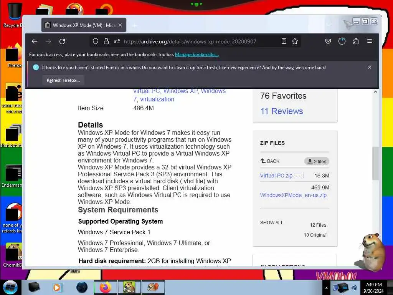Image resolution: width=393 pixels, height=295 pixels.
Task: Reload the page with refresh icon
Action: pyautogui.click(x=62, y=41)
